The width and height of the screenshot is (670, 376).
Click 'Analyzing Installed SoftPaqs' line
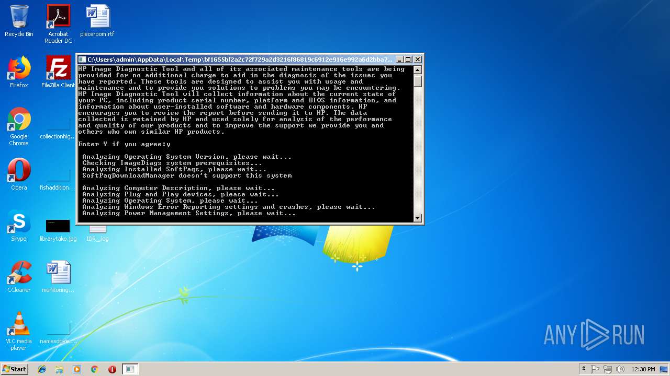pyautogui.click(x=174, y=169)
